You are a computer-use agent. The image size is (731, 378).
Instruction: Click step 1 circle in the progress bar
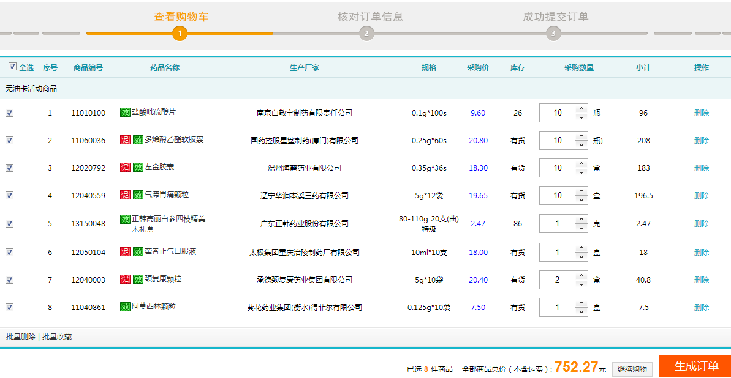[180, 34]
